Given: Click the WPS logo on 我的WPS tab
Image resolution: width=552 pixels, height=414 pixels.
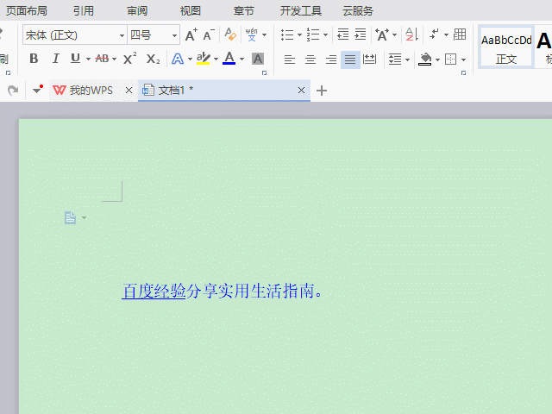Looking at the screenshot, I should pyautogui.click(x=60, y=90).
